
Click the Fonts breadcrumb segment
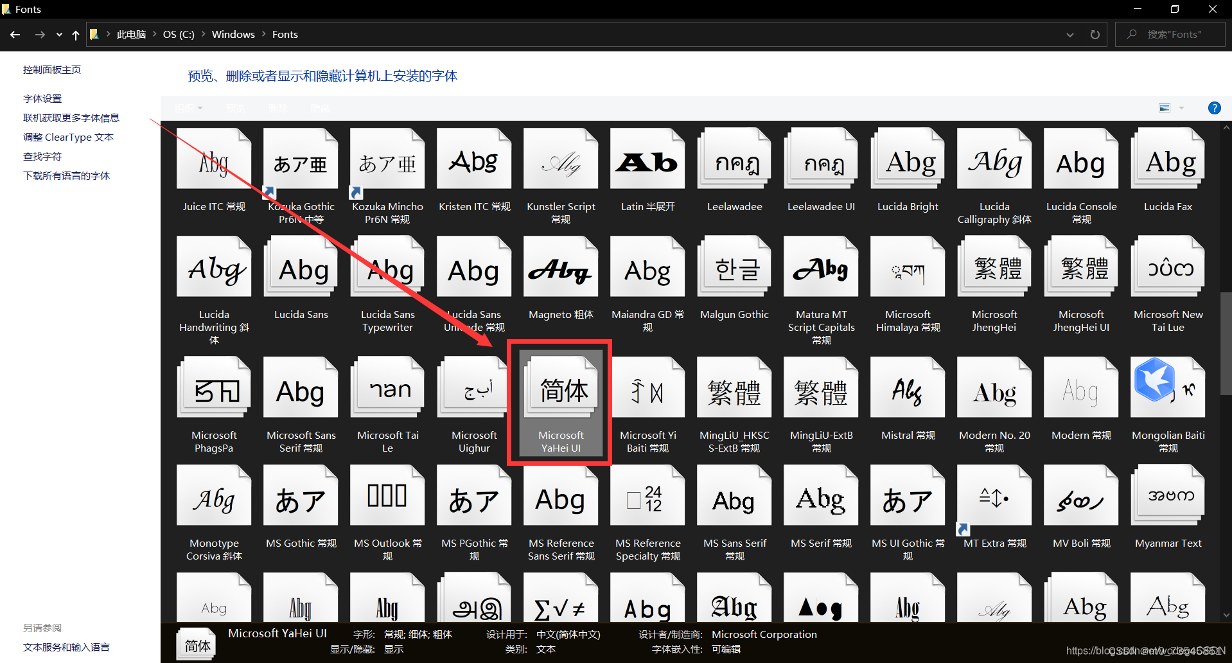[285, 34]
